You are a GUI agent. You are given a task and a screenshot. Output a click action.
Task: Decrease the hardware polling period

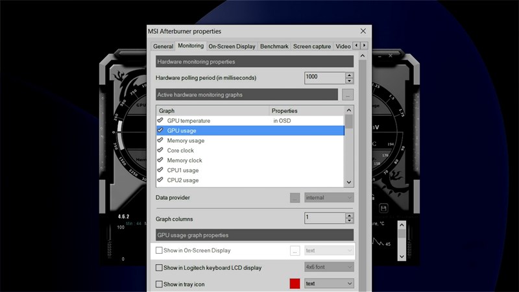point(350,80)
